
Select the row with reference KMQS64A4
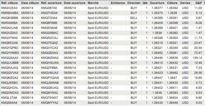pos(102,103)
